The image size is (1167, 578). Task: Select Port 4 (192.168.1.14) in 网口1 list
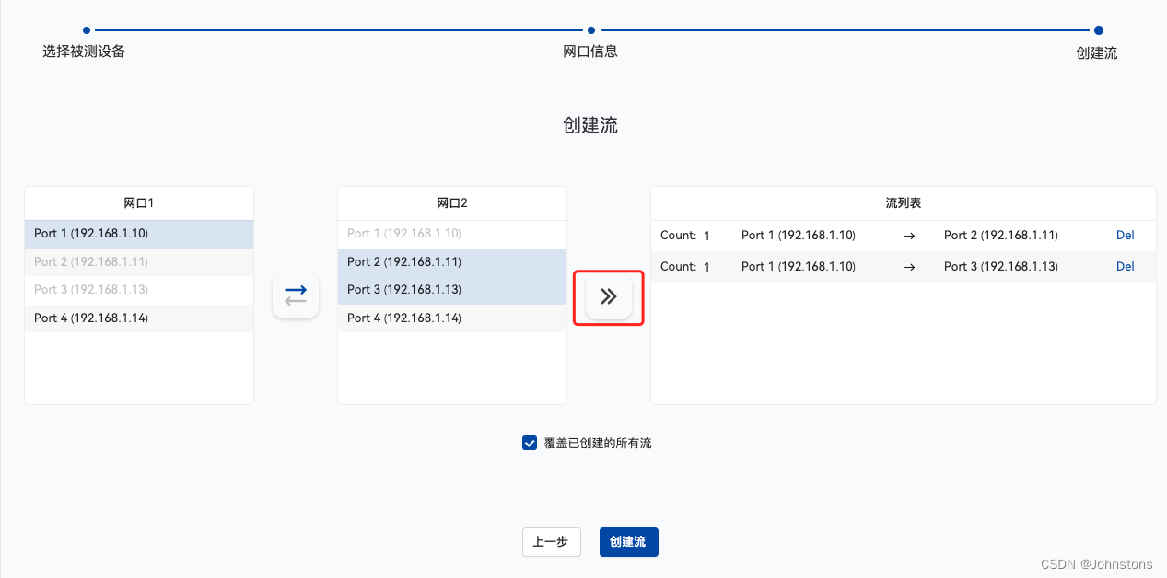pos(138,318)
